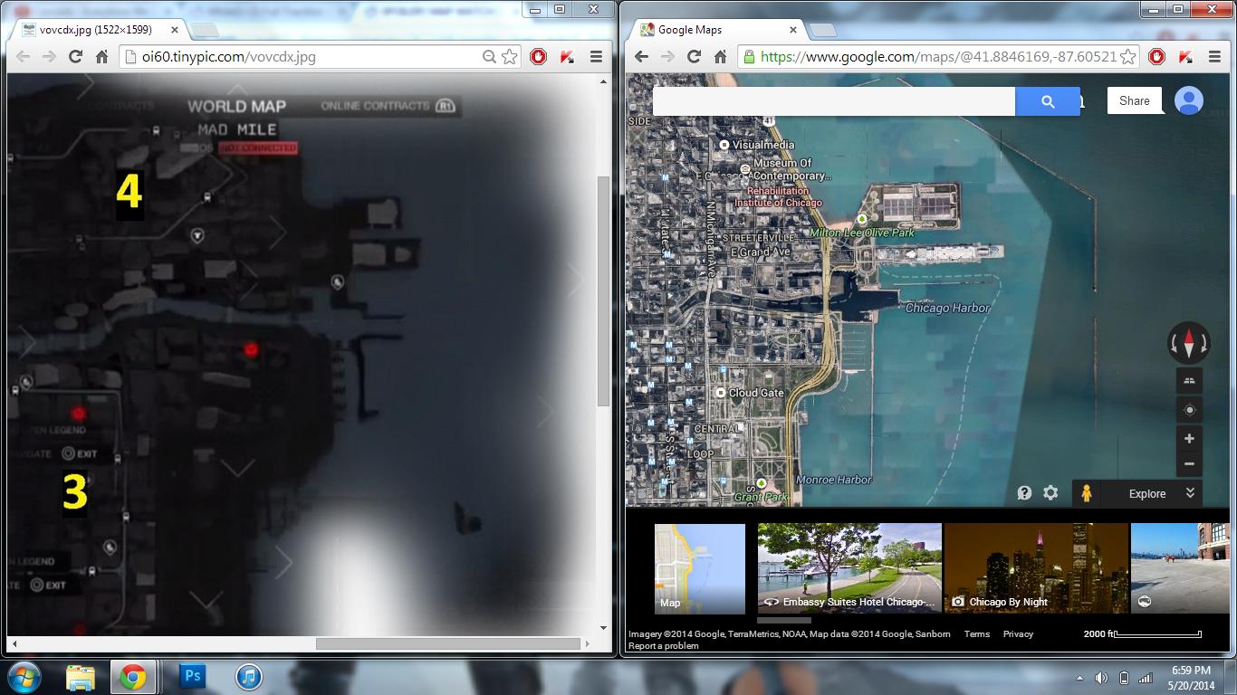Open Chrome menu in tinypic window
This screenshot has width=1237, height=695.
[x=596, y=56]
